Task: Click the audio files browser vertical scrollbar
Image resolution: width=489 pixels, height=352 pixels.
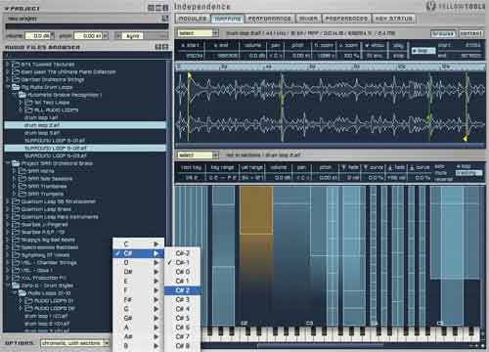Action: tap(169, 196)
